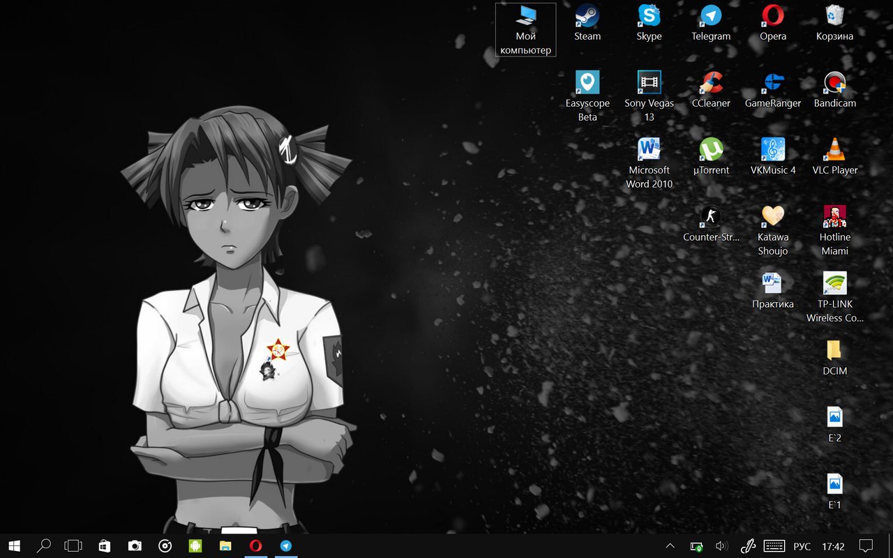Open the Windows Start menu
The width and height of the screenshot is (893, 558).
[14, 545]
